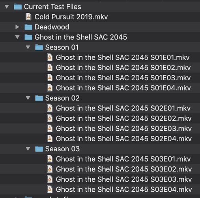Collapse the Season 03 folder

tap(28, 149)
